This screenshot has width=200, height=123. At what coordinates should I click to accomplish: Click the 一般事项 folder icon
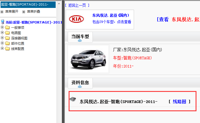(x=7, y=27)
